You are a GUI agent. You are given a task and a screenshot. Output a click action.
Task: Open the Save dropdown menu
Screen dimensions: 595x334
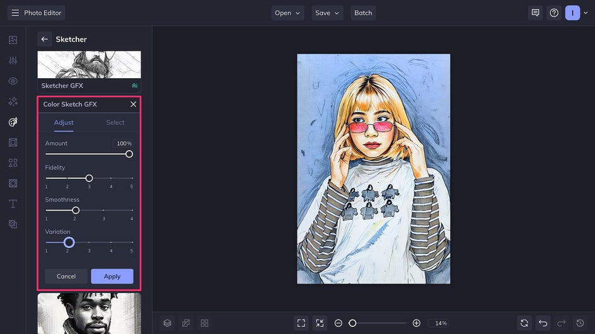click(x=327, y=13)
